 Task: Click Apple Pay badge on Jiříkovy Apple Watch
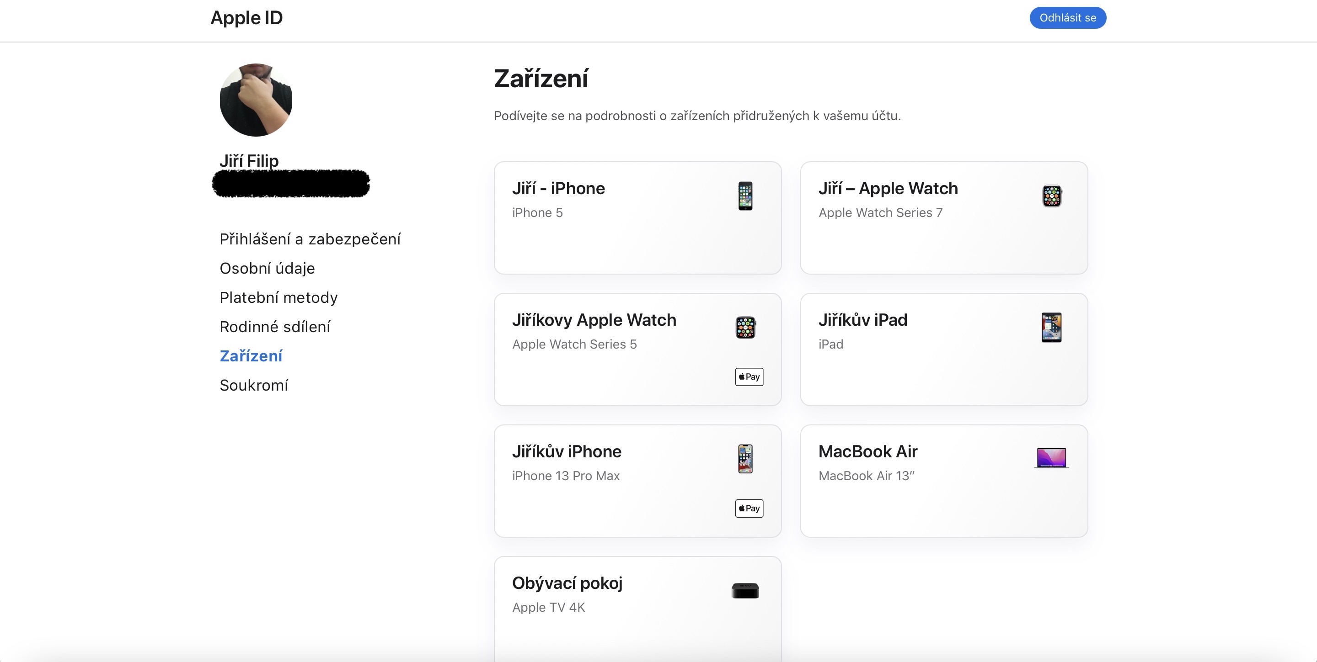pyautogui.click(x=749, y=377)
